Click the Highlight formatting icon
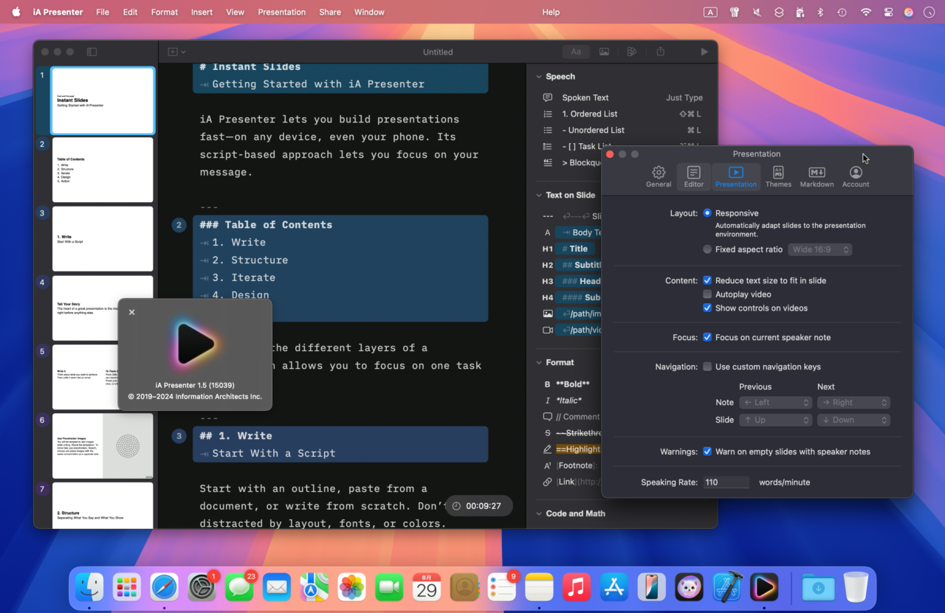Viewport: 945px width, 613px height. 547,449
